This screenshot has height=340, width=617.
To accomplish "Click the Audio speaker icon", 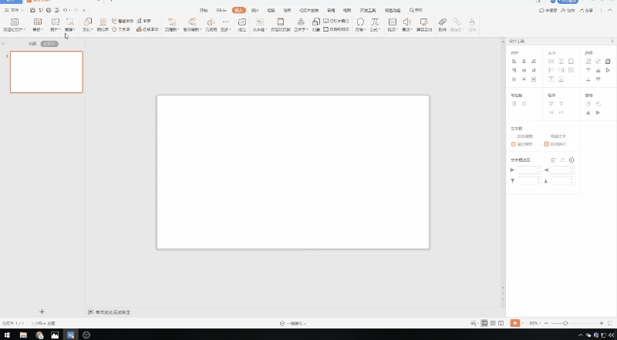I will [x=407, y=22].
